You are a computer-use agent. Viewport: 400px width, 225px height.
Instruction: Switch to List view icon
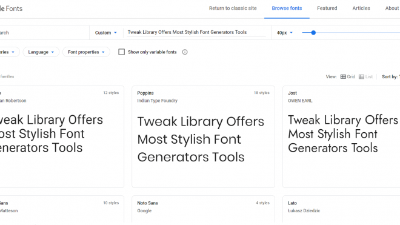click(x=361, y=76)
